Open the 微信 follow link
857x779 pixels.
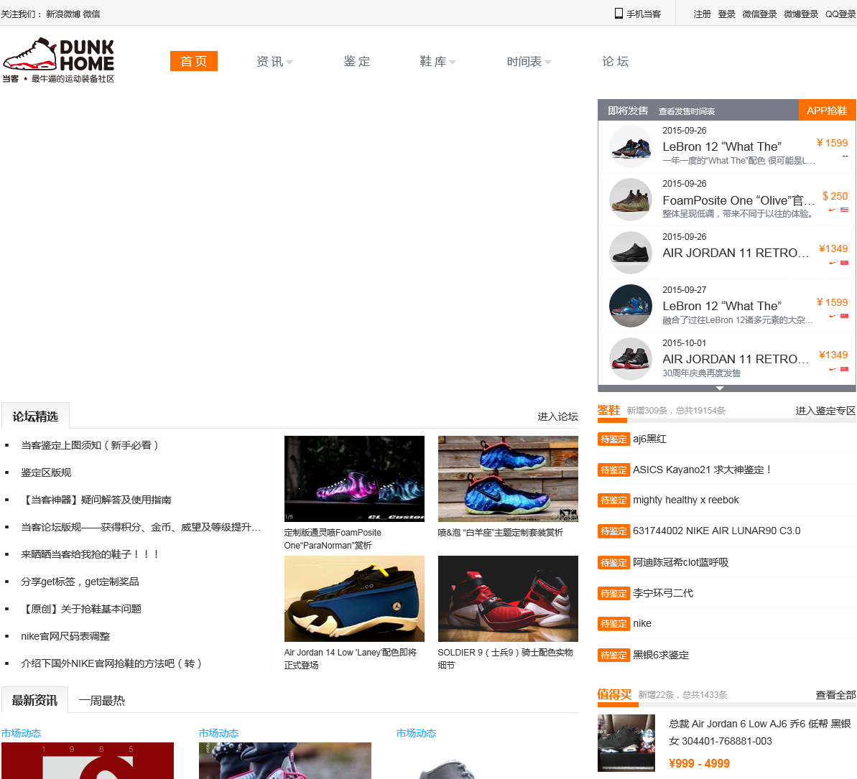pyautogui.click(x=91, y=14)
